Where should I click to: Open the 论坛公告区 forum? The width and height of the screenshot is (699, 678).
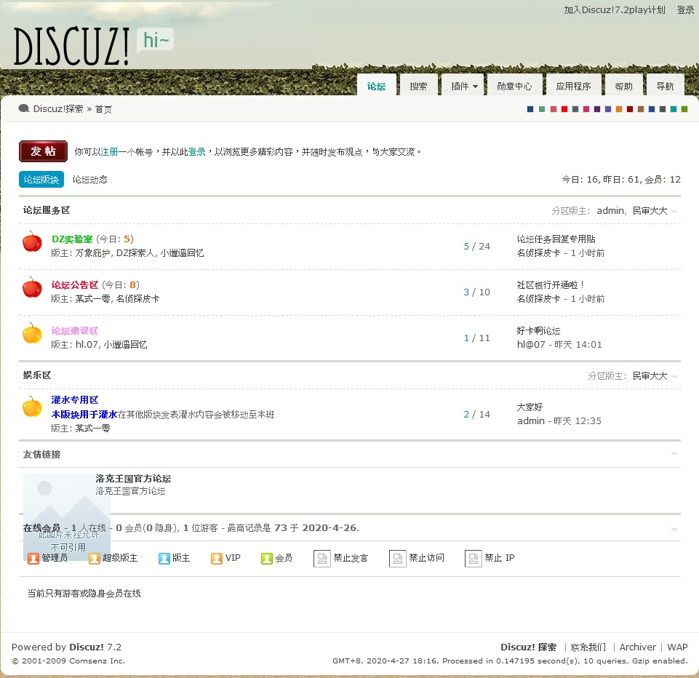tap(75, 285)
